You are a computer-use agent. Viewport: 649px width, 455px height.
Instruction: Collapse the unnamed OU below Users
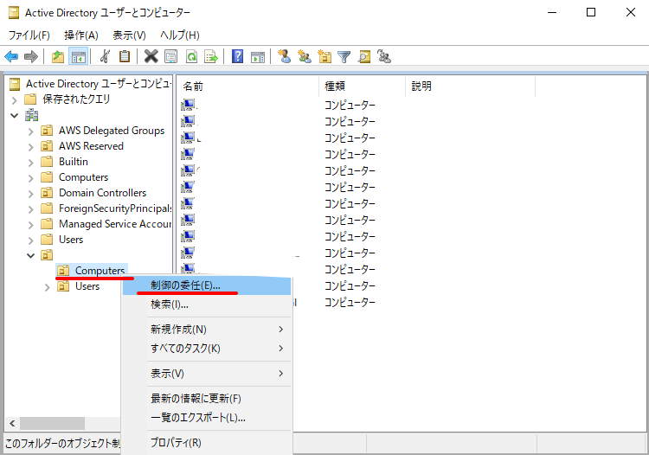[30, 256]
